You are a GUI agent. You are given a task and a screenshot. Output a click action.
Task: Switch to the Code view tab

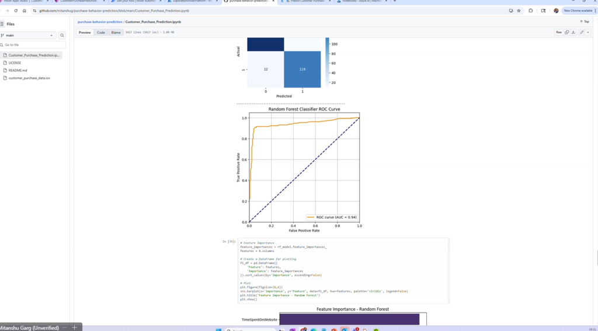(101, 33)
